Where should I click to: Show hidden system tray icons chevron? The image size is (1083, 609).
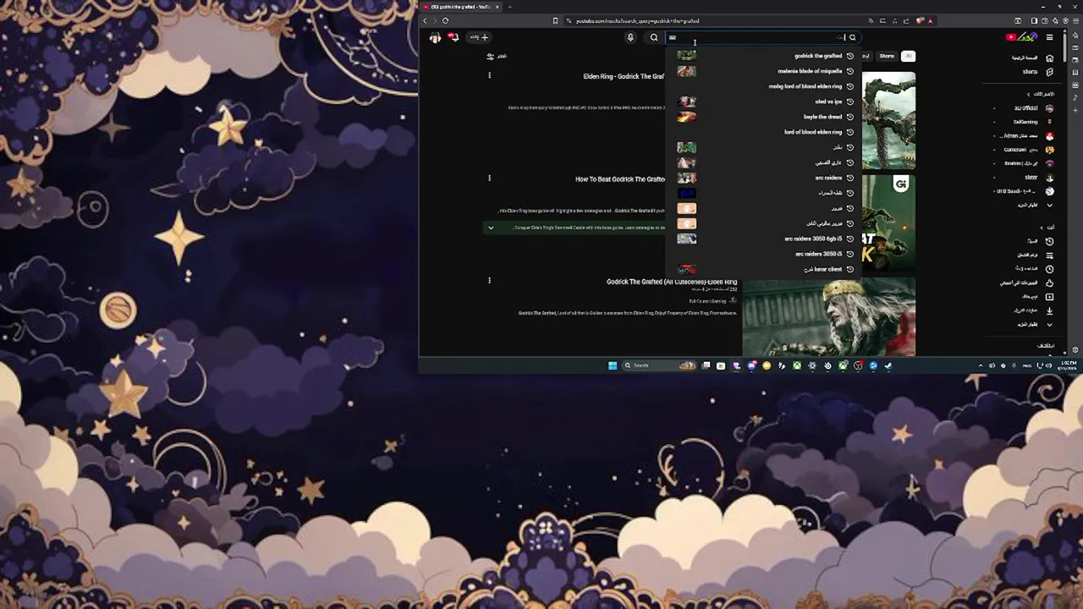coord(981,365)
